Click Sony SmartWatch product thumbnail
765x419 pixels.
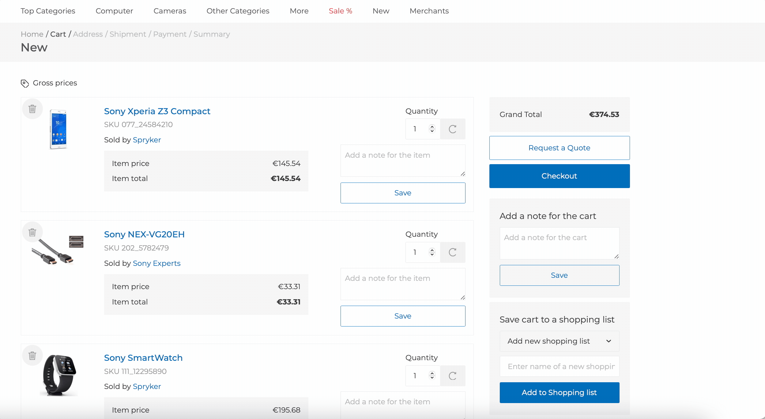point(59,375)
